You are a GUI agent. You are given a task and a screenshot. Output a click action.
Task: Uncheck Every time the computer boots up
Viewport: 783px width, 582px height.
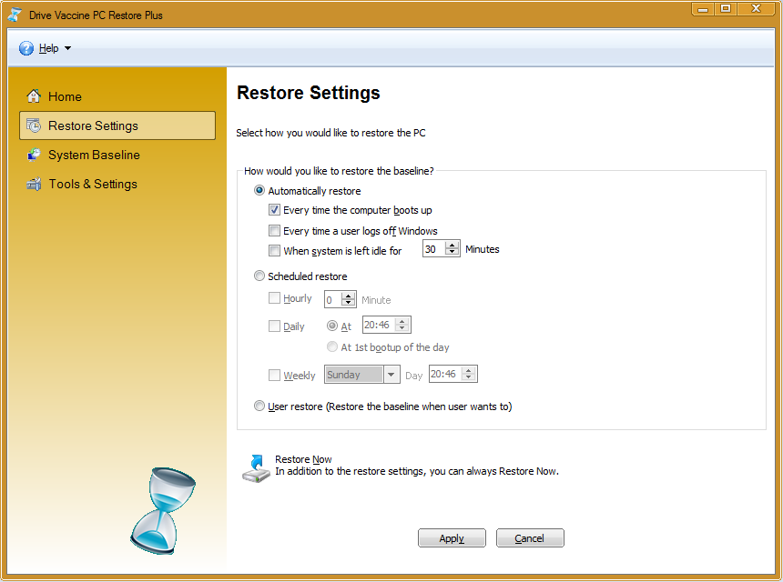(274, 209)
